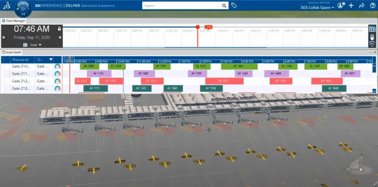Select flight AE 1005 bar
Image resolution: width=378 pixels, height=187 pixels.
coord(90,66)
